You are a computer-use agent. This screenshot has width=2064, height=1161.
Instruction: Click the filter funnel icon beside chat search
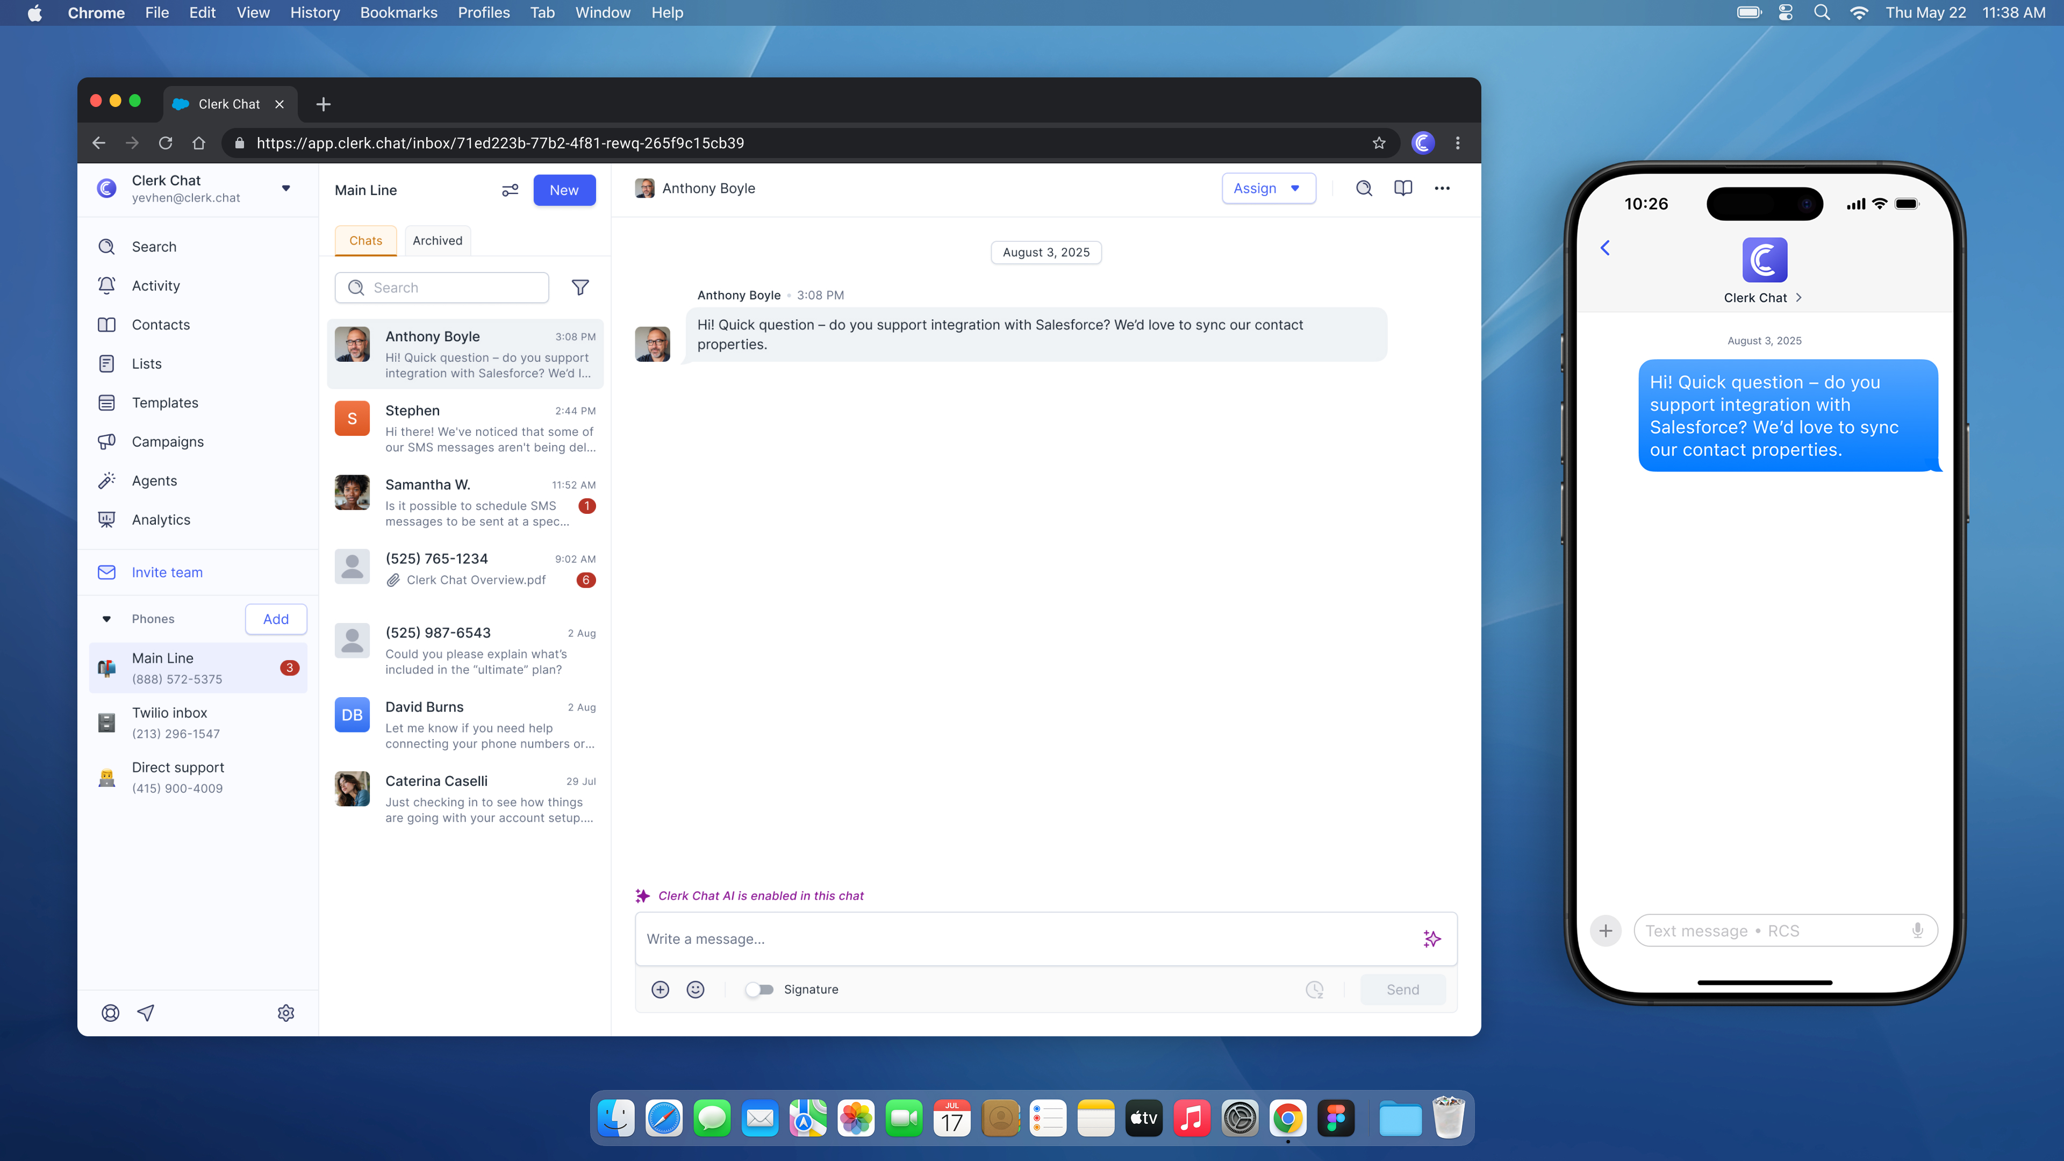tap(580, 288)
